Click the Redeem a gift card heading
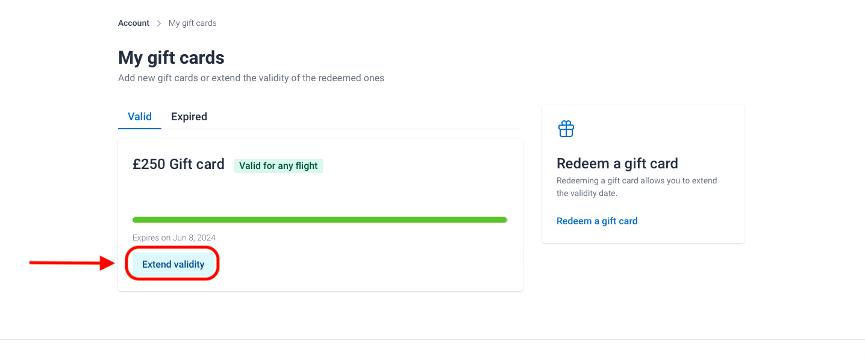 617,164
